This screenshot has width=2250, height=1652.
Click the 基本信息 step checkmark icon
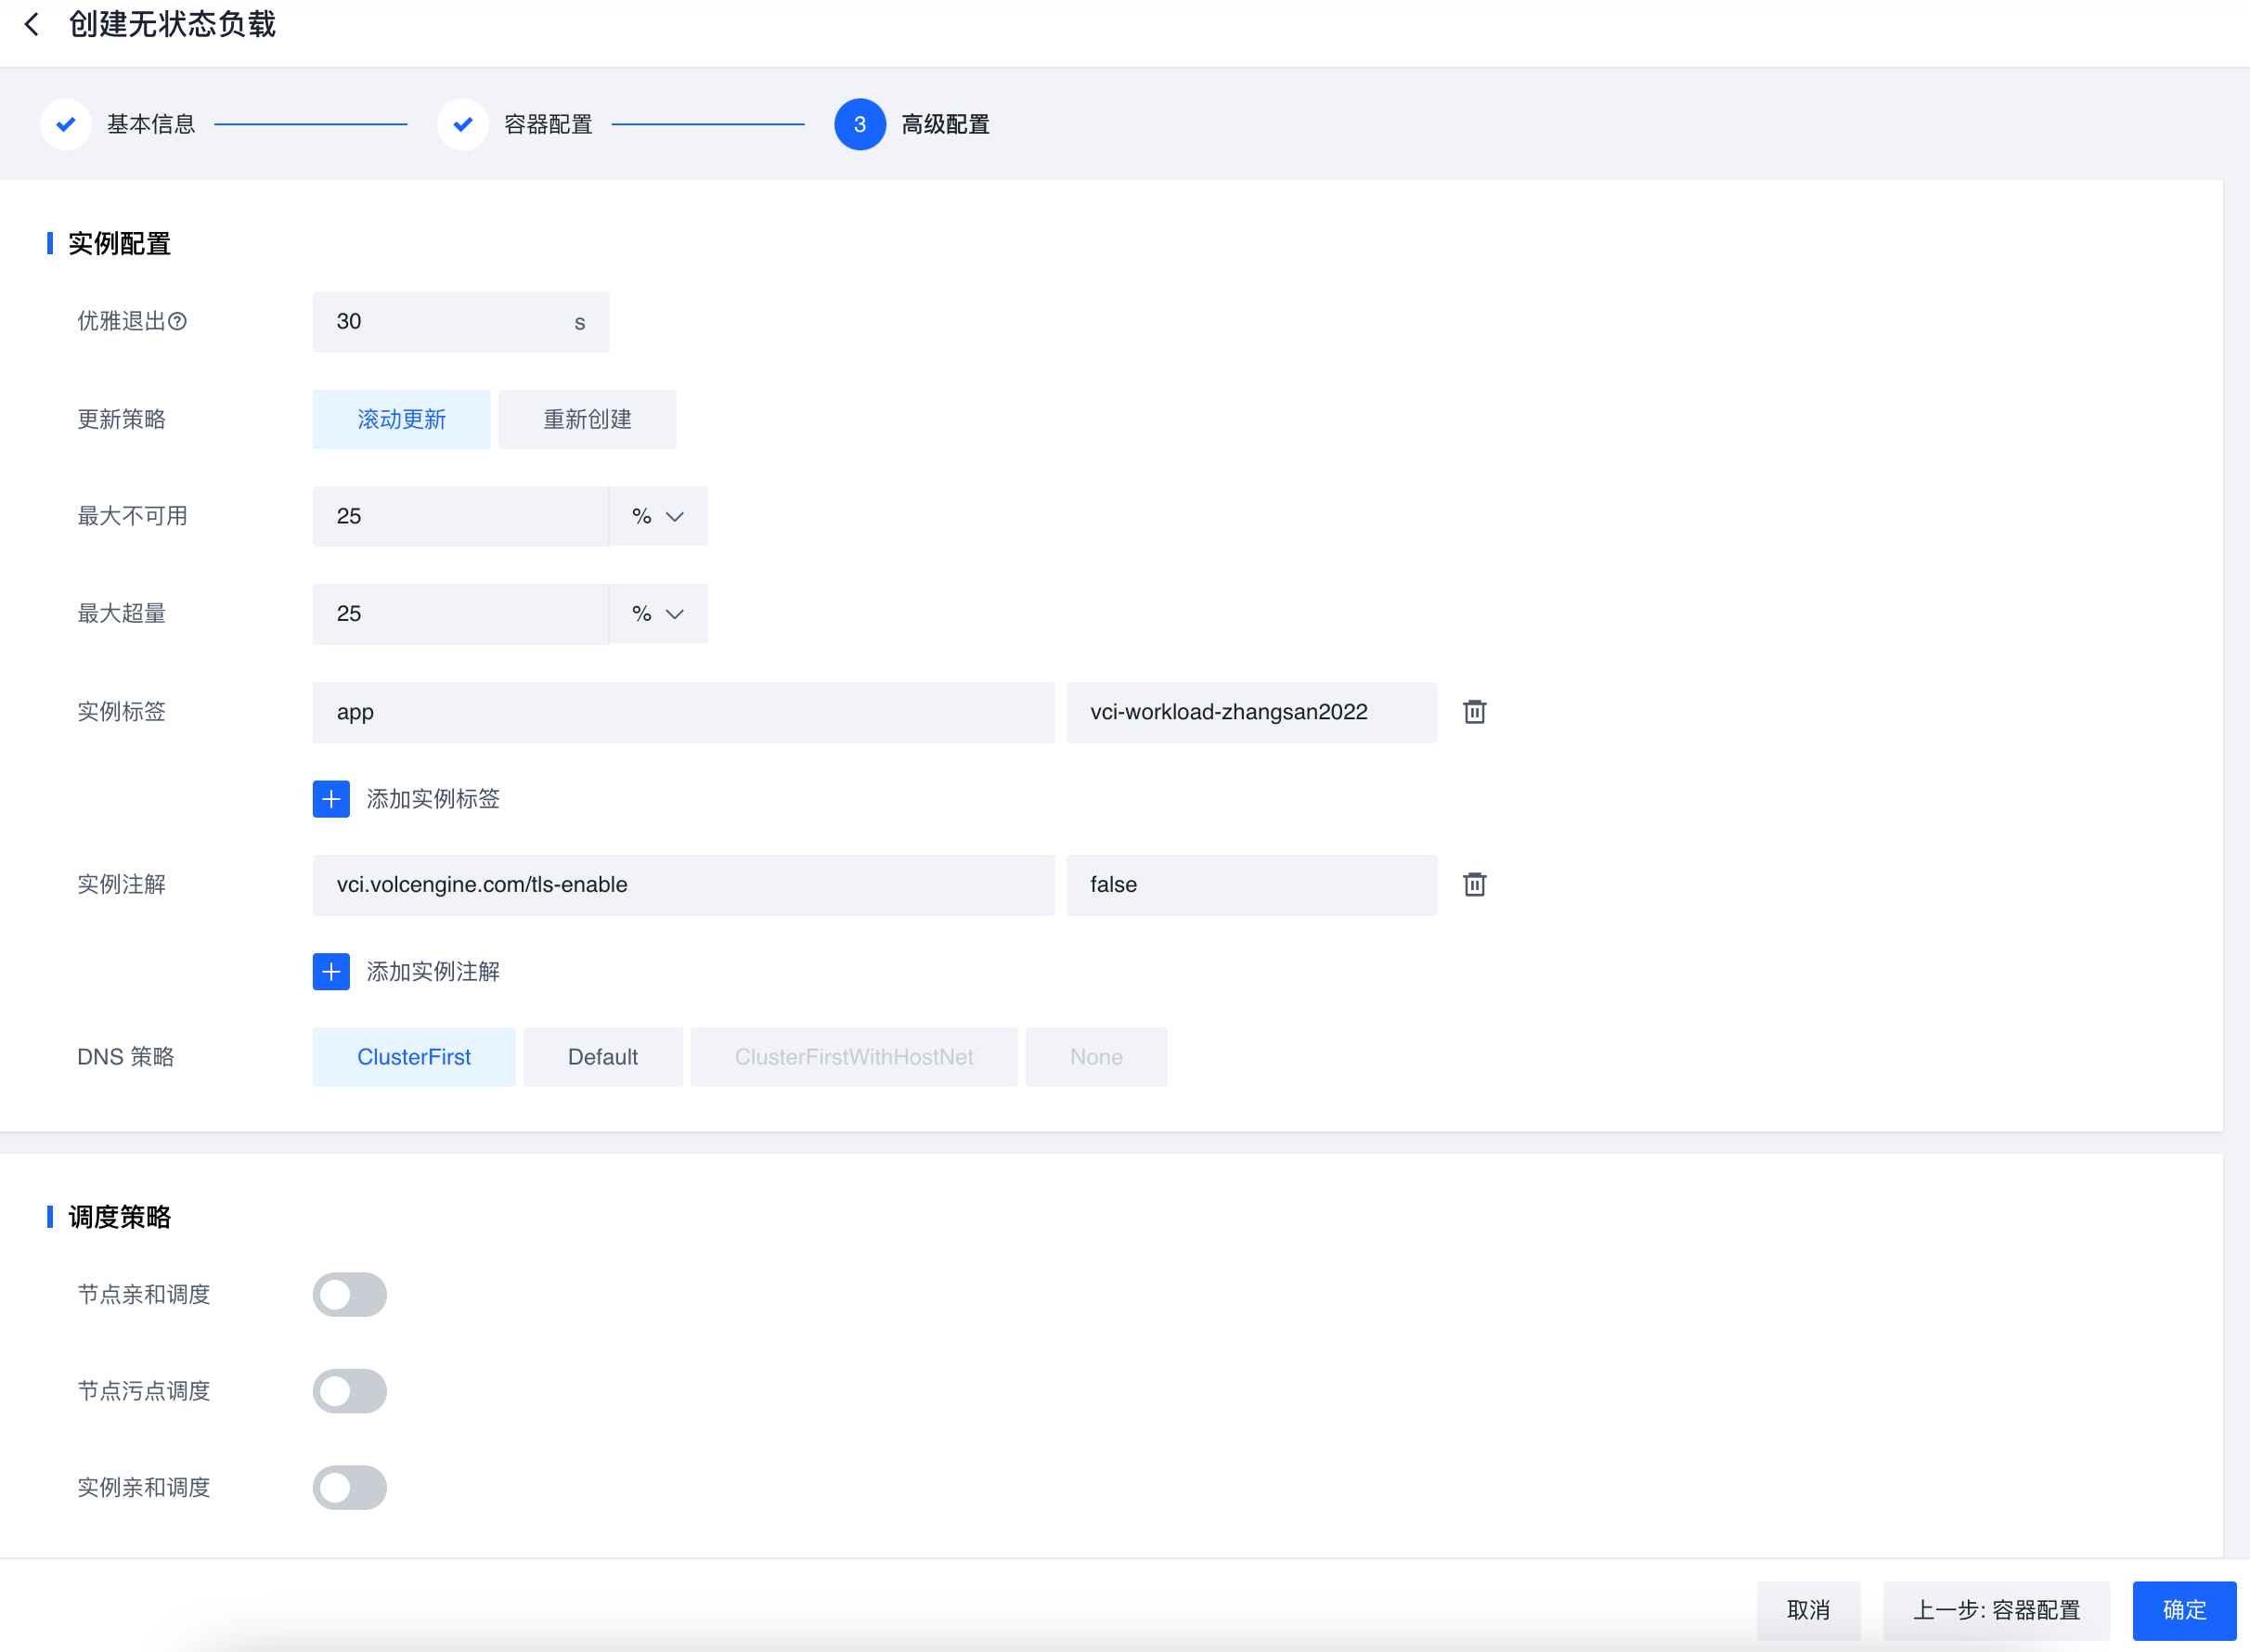point(66,124)
